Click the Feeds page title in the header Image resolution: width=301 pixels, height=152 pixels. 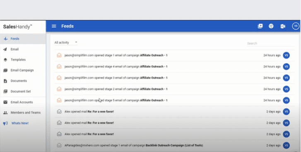(x=67, y=26)
